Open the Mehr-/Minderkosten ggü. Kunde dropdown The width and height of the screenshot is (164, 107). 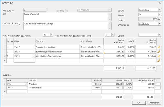pos(52,35)
